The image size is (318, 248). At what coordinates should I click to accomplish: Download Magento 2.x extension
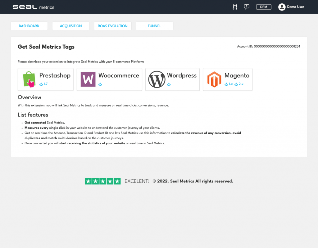pyautogui.click(x=239, y=84)
